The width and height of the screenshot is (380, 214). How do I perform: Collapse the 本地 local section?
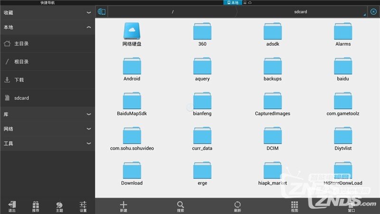coord(47,27)
